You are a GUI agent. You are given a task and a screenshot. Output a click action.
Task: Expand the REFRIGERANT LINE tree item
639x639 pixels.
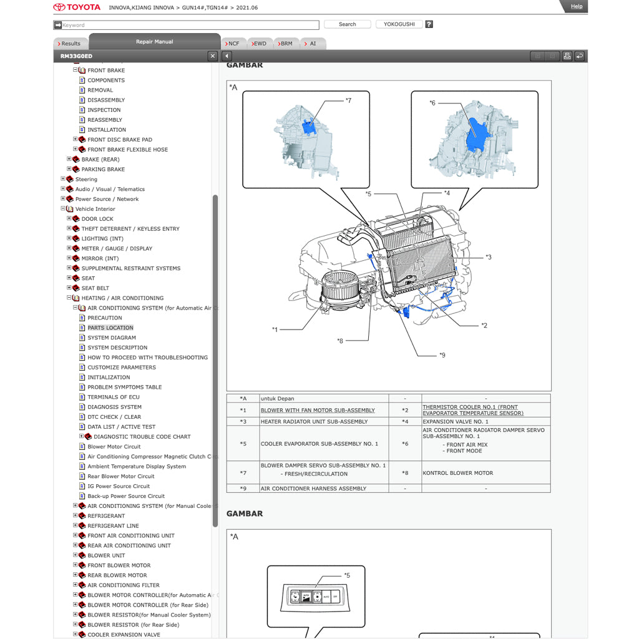(75, 525)
